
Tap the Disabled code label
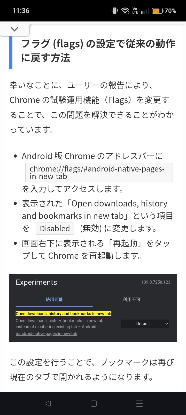click(55, 228)
